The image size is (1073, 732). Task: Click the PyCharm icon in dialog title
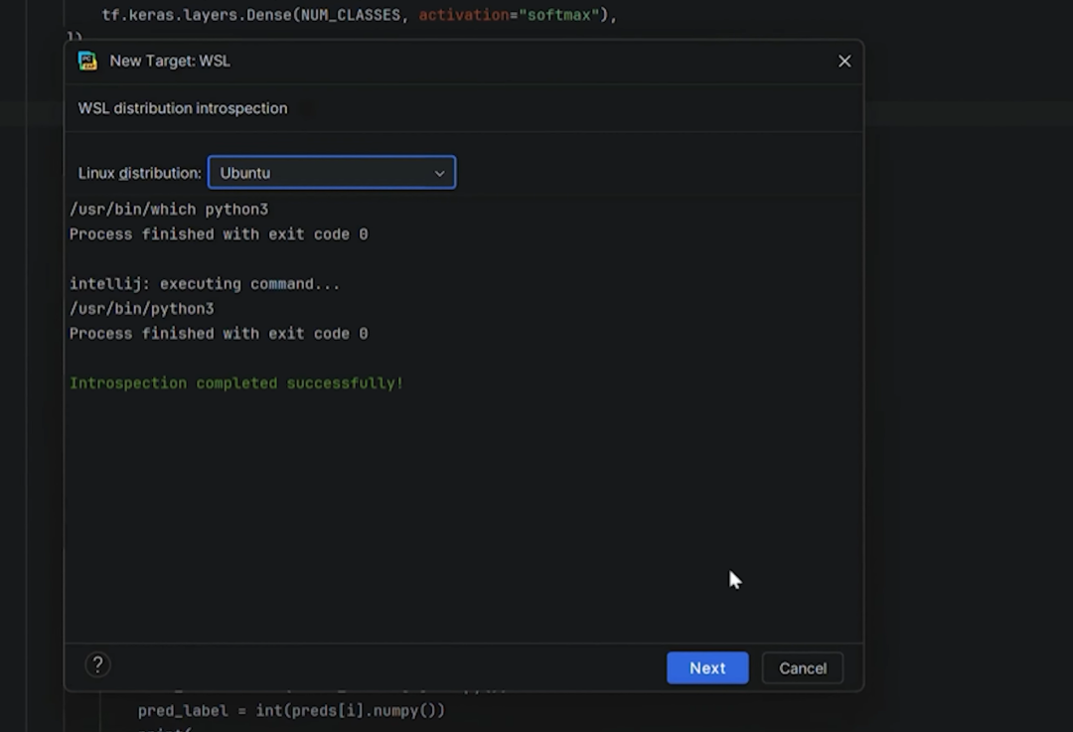tap(87, 61)
